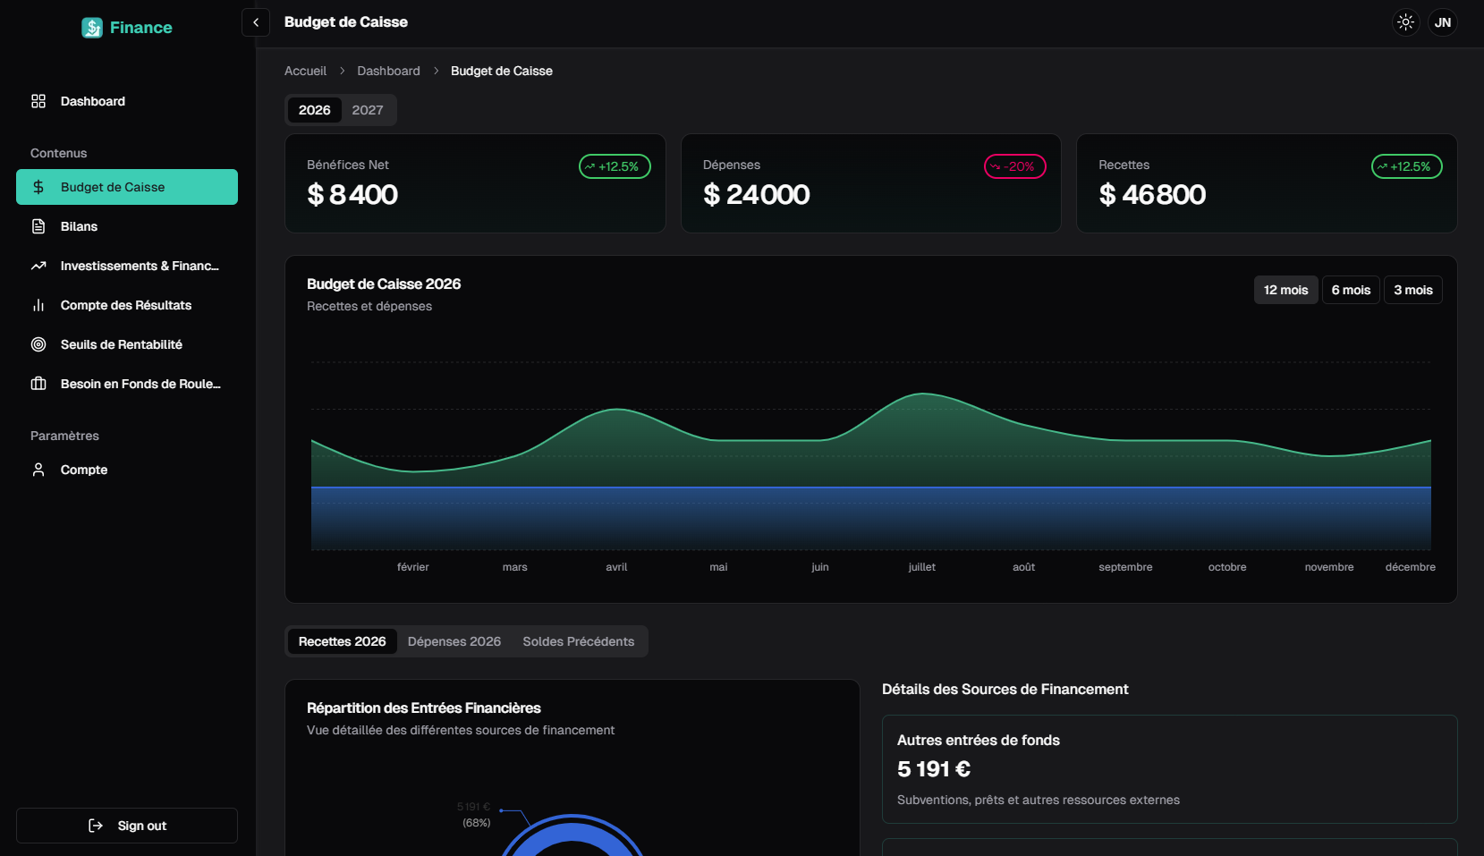The width and height of the screenshot is (1484, 856).
Task: Switch the year toggle to 2027
Action: pyautogui.click(x=367, y=110)
